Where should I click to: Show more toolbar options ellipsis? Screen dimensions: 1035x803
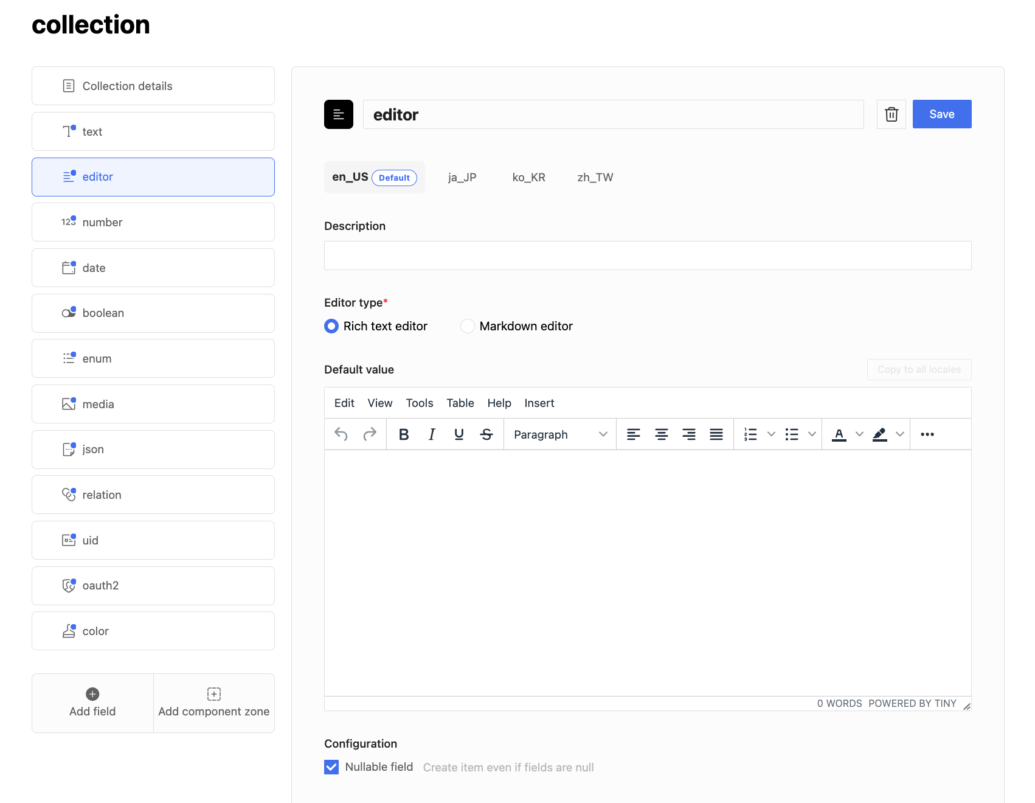(927, 434)
